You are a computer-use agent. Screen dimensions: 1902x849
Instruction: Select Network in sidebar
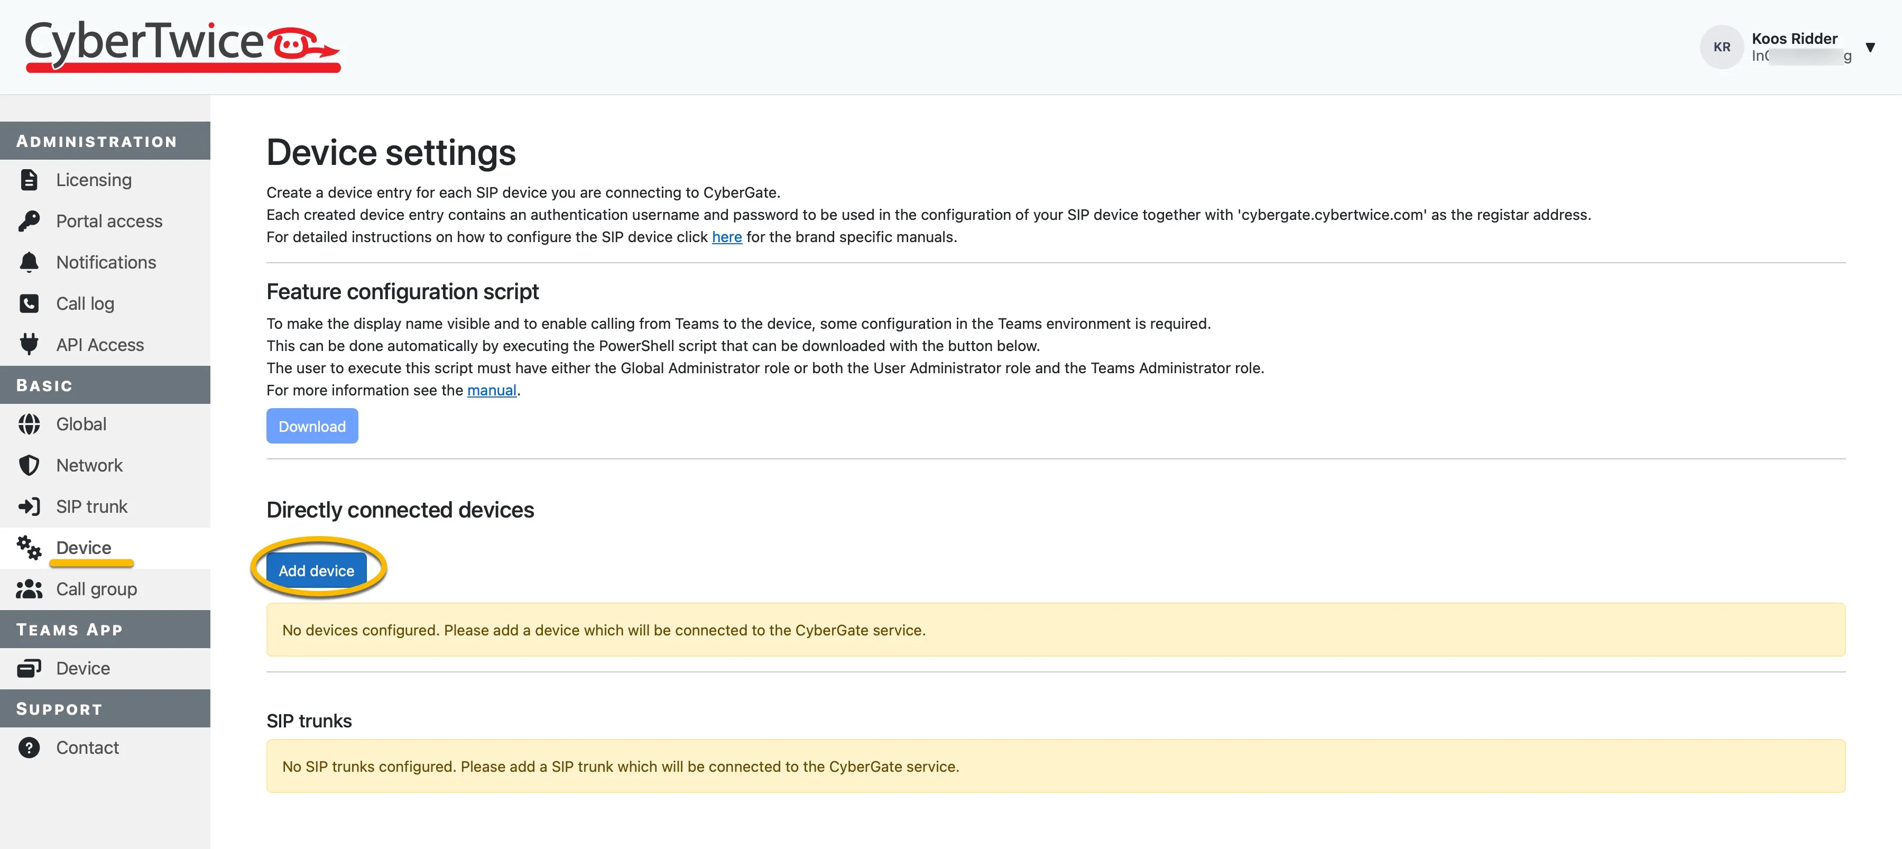point(105,465)
